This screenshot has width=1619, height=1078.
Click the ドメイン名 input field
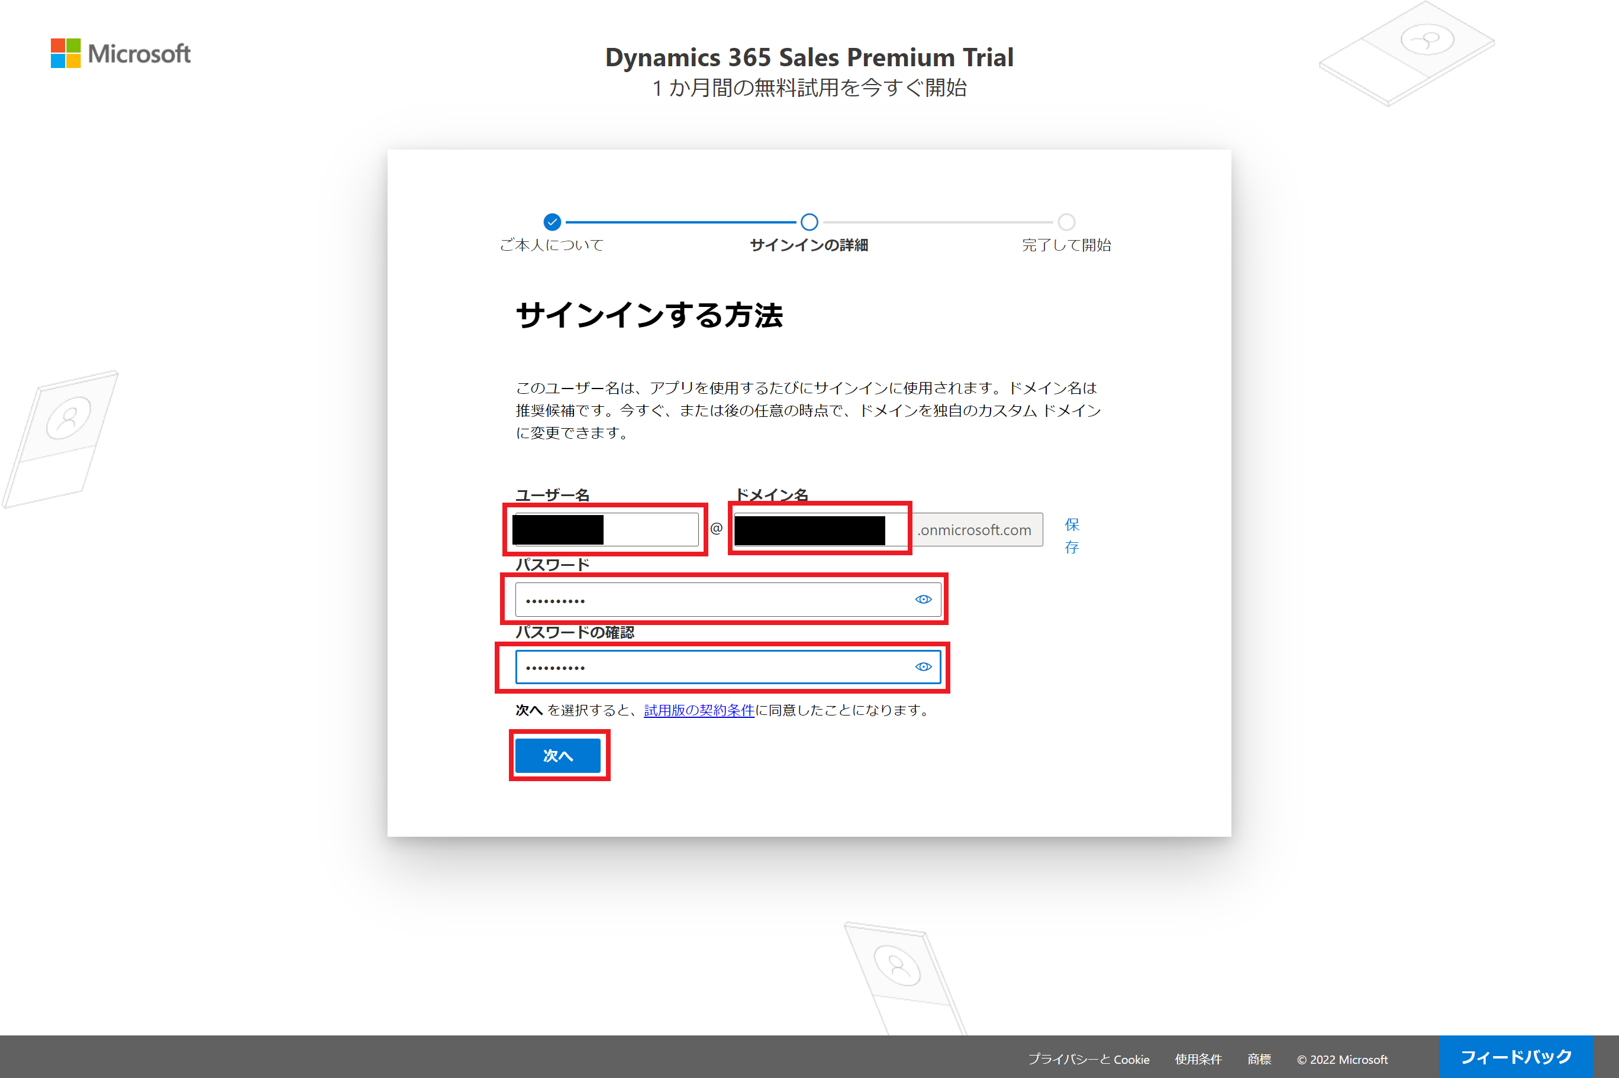click(822, 529)
